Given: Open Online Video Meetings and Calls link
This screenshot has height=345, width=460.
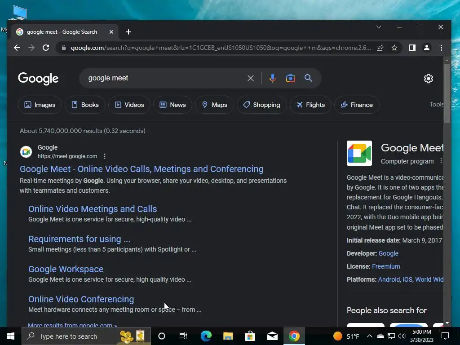Looking at the screenshot, I should pos(93,209).
